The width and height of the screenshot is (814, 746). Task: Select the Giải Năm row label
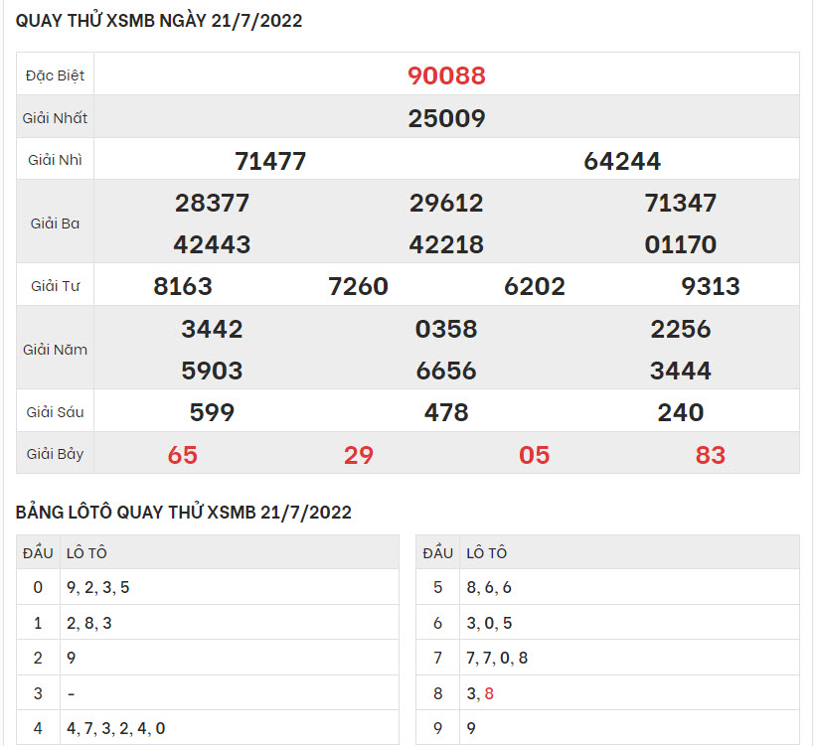[x=56, y=350]
